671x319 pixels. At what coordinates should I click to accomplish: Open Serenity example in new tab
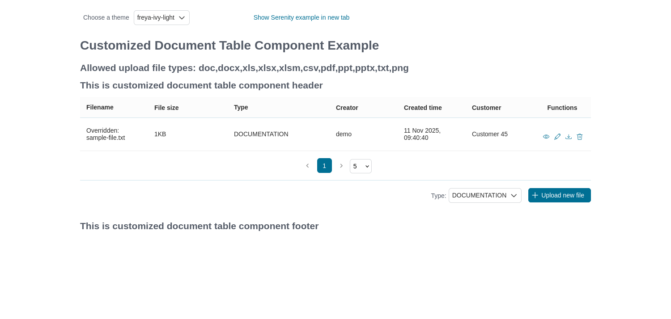point(301,17)
